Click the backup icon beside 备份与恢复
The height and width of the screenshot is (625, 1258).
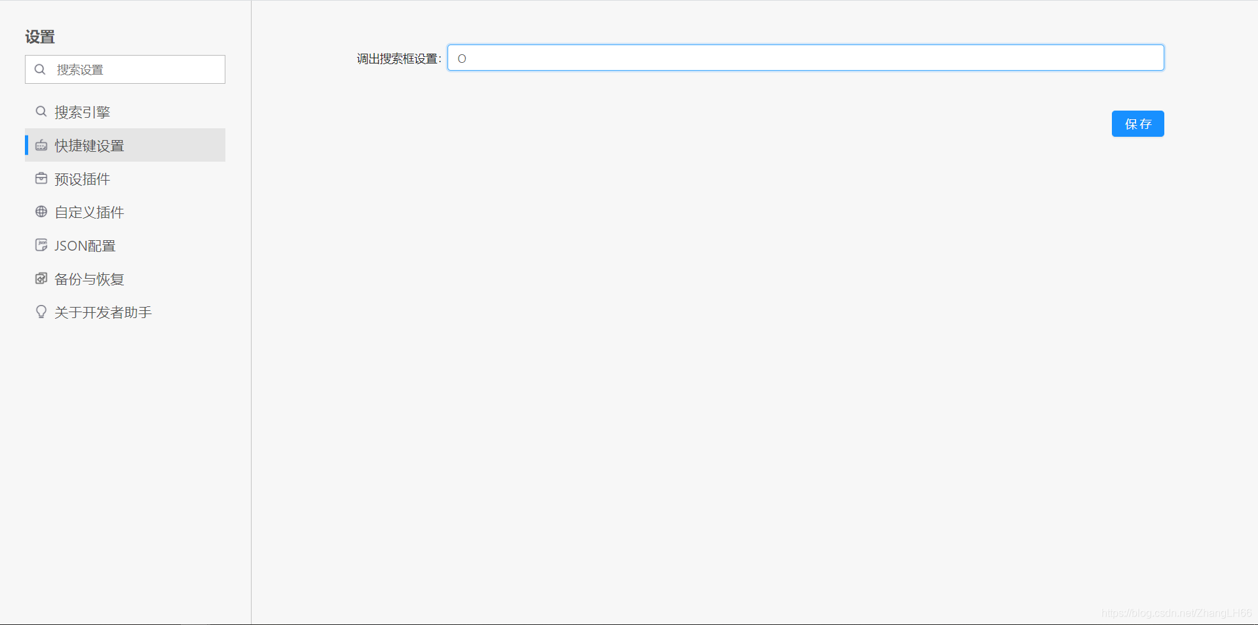coord(41,279)
